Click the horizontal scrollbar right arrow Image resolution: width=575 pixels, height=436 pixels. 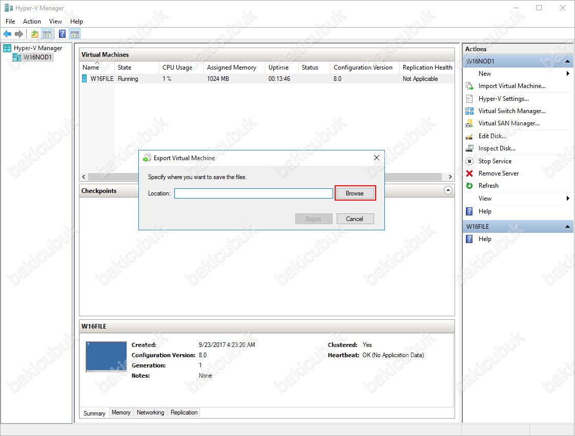pos(450,177)
